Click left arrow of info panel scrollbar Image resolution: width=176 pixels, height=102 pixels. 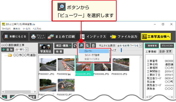147,97
